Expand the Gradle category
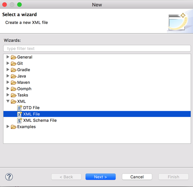The image size is (193, 187). [x=8, y=70]
